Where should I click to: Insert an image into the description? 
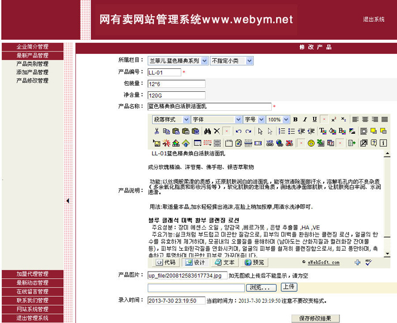[157, 143]
